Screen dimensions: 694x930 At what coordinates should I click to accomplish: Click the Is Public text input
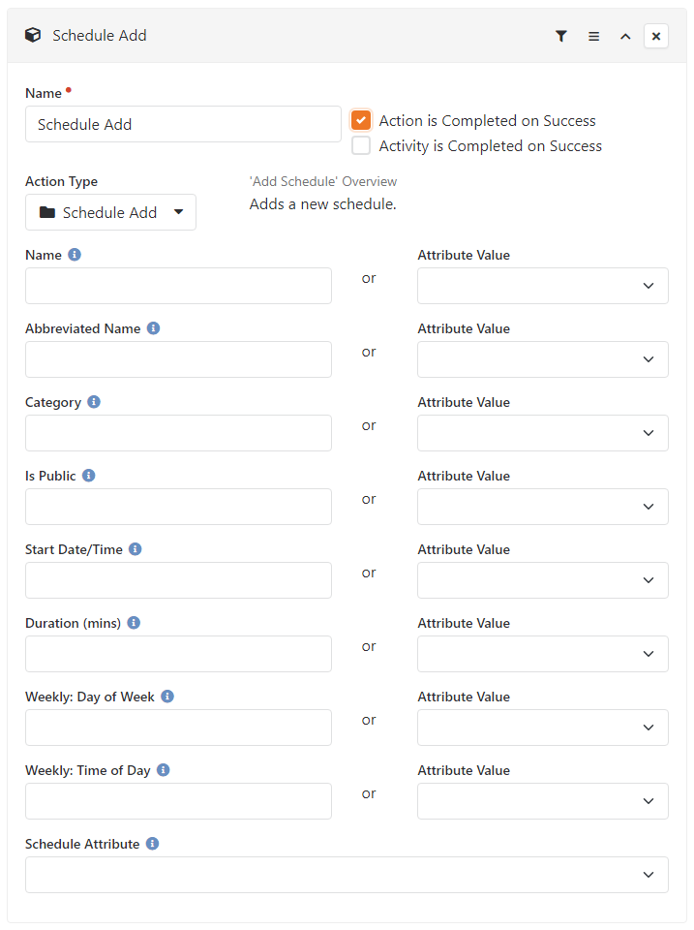coord(178,507)
